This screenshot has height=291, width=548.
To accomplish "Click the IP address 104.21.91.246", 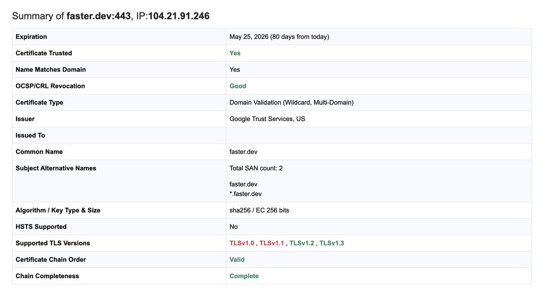I will coord(179,16).
